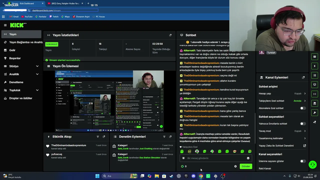Click the lightning bolt icon in right rail
320x180 pixels.
pyautogui.click(x=314, y=66)
